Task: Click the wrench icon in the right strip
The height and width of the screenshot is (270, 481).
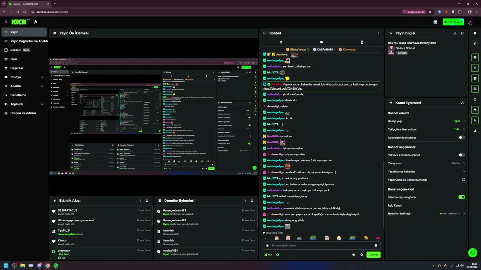Action: pyautogui.click(x=475, y=120)
